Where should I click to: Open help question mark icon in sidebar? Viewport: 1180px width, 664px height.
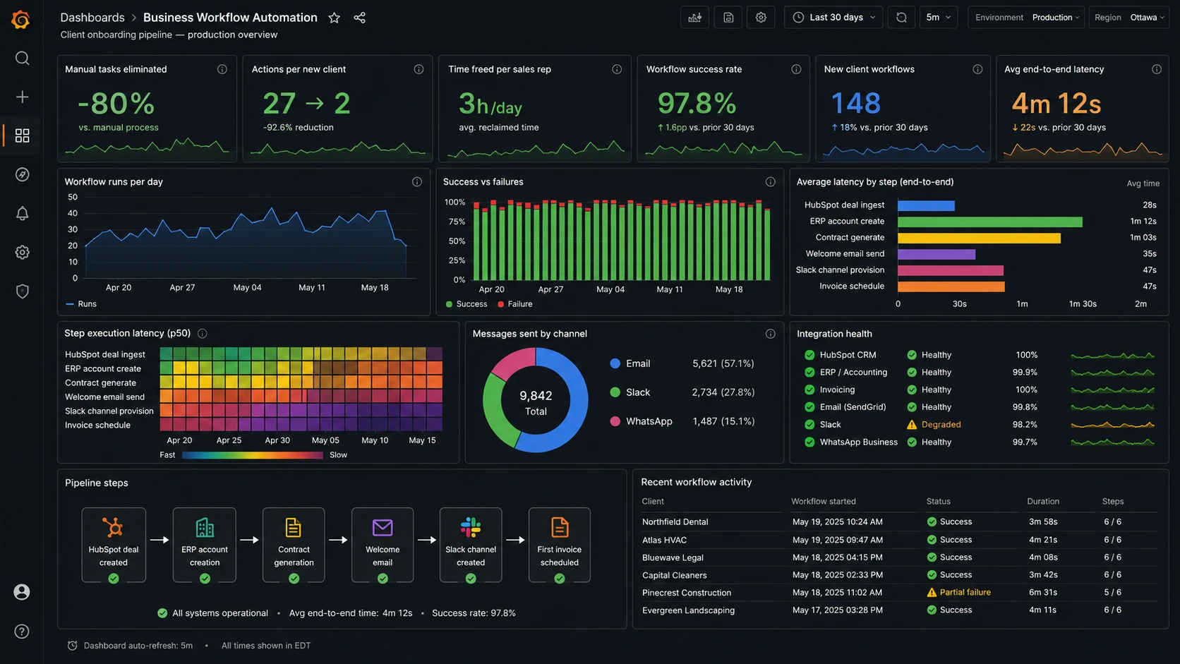(22, 632)
